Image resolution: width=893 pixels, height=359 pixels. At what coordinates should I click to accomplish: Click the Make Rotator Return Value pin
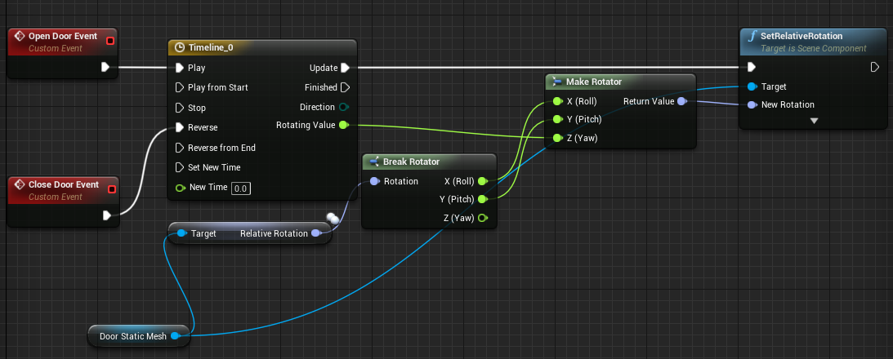tap(681, 101)
